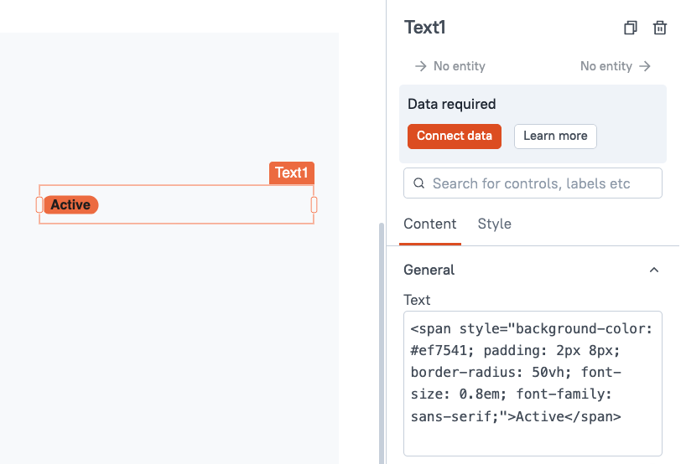Select the Active badge on the canvas
The height and width of the screenshot is (464, 686).
coord(71,204)
